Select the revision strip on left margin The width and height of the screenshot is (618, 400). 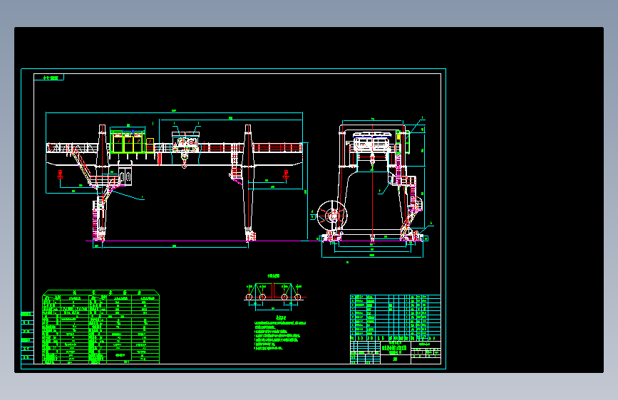tap(27, 337)
